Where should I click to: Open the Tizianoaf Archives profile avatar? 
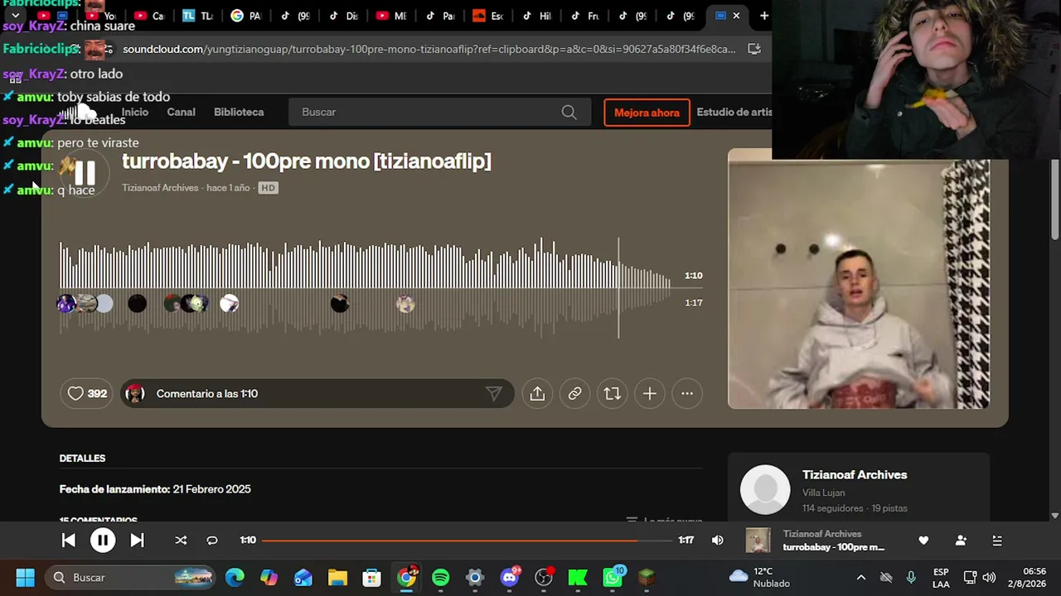pyautogui.click(x=765, y=490)
